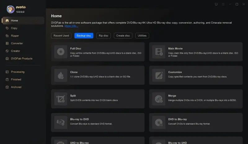
Task: Choose the Clone card title
Action: click(x=74, y=72)
